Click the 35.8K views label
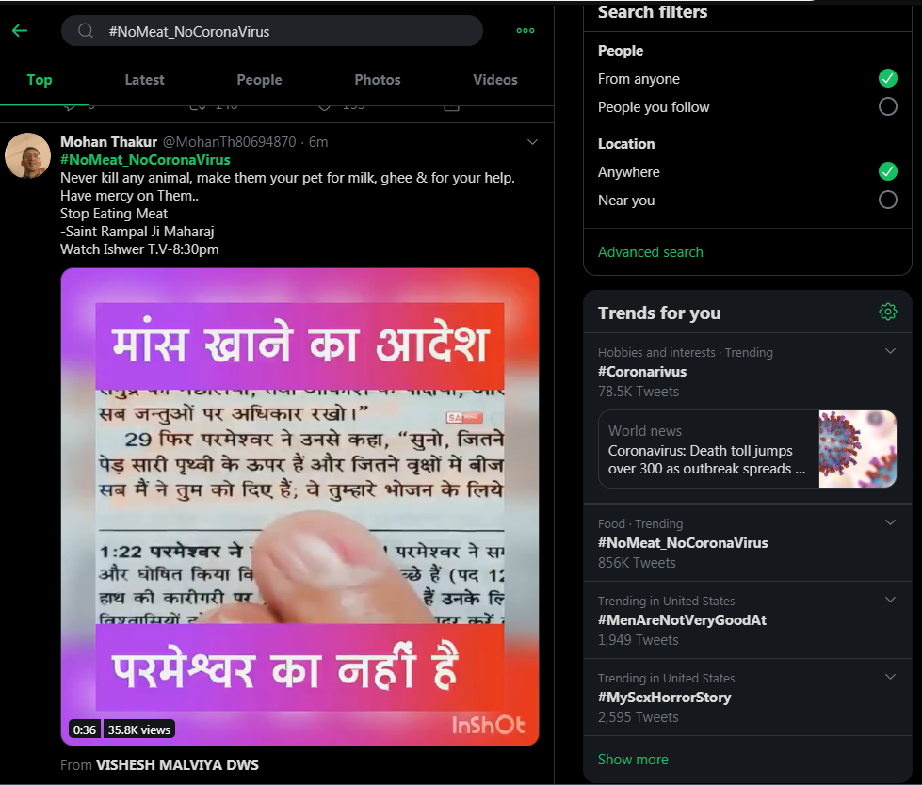 [x=138, y=730]
